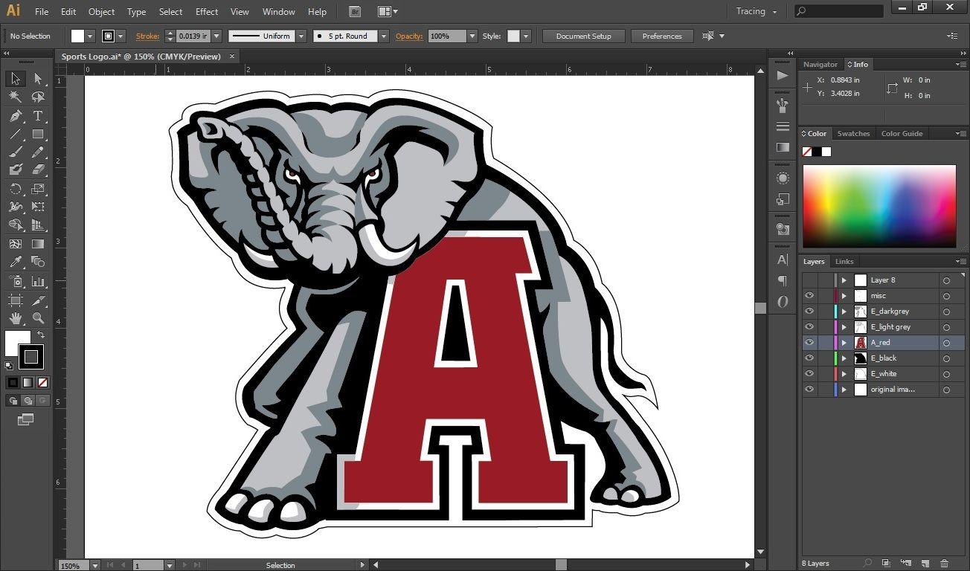This screenshot has height=571, width=970.
Task: Delete selected layer with trash icon
Action: (x=944, y=564)
